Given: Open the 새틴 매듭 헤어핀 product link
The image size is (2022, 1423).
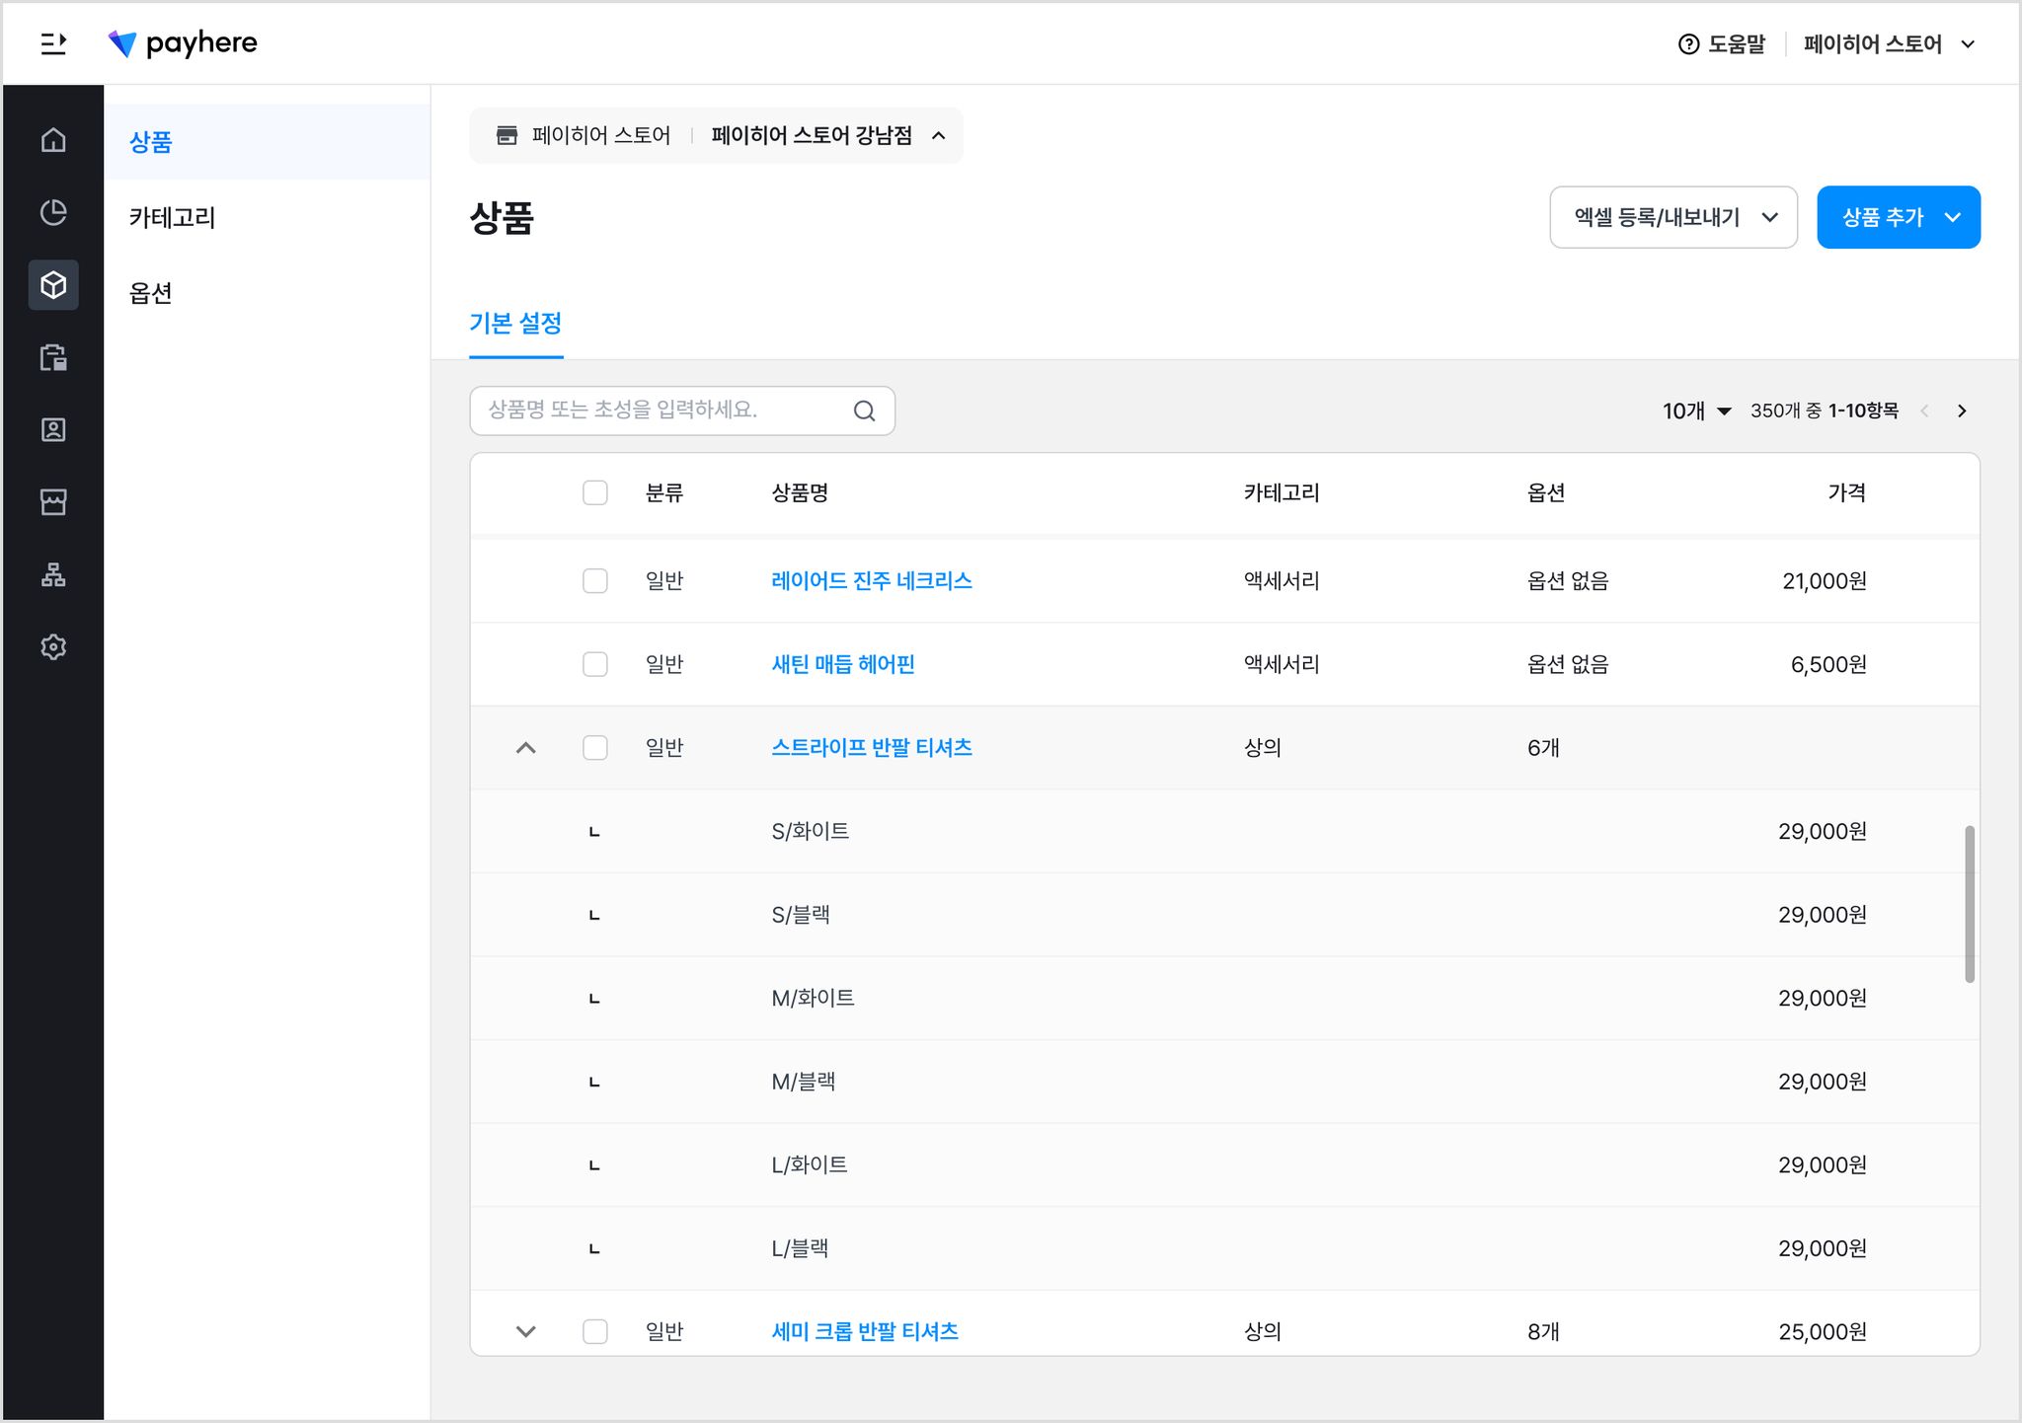Looking at the screenshot, I should click(x=843, y=664).
